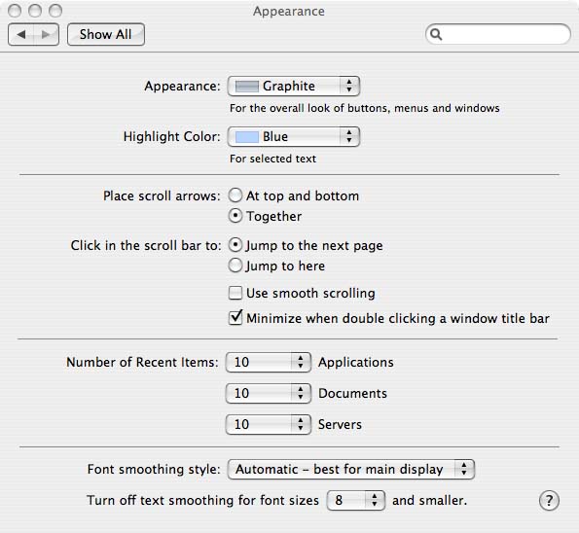Open help with the question mark button
This screenshot has width=579, height=533.
549,501
